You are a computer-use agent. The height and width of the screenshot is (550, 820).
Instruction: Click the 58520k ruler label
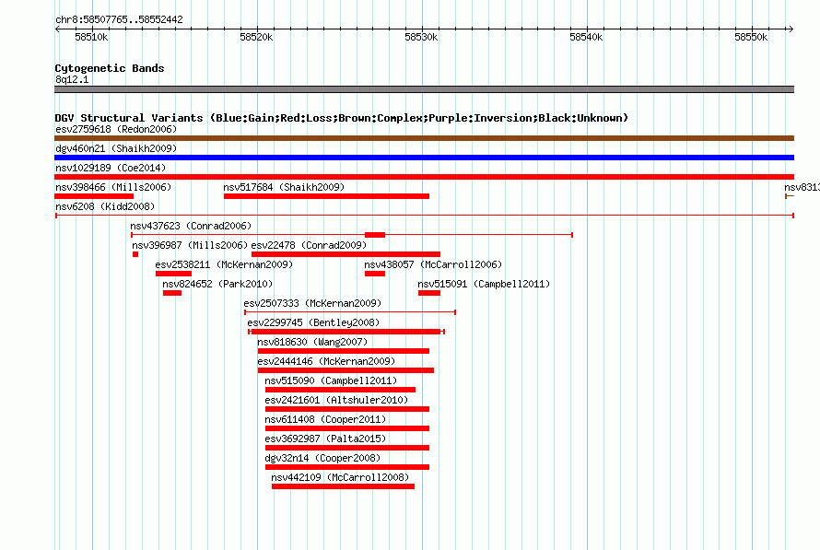(256, 37)
